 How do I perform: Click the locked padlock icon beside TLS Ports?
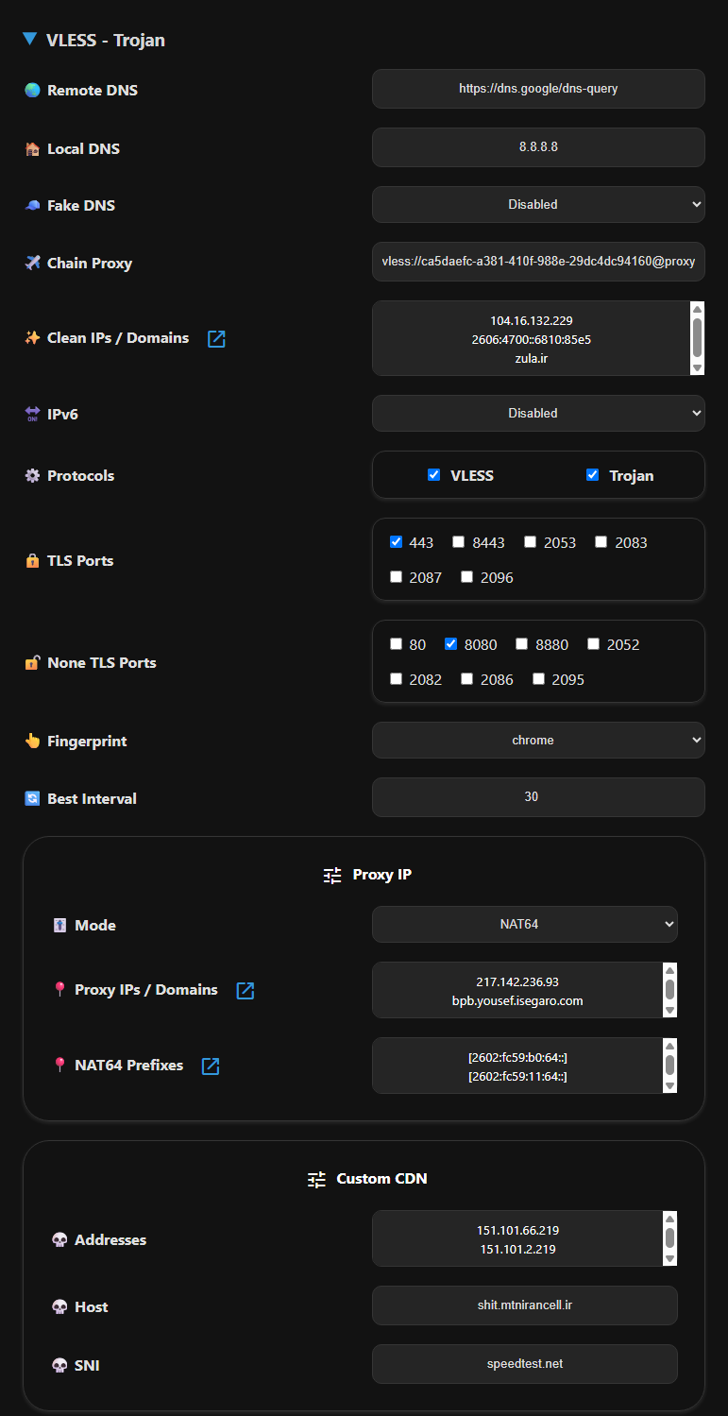click(33, 560)
